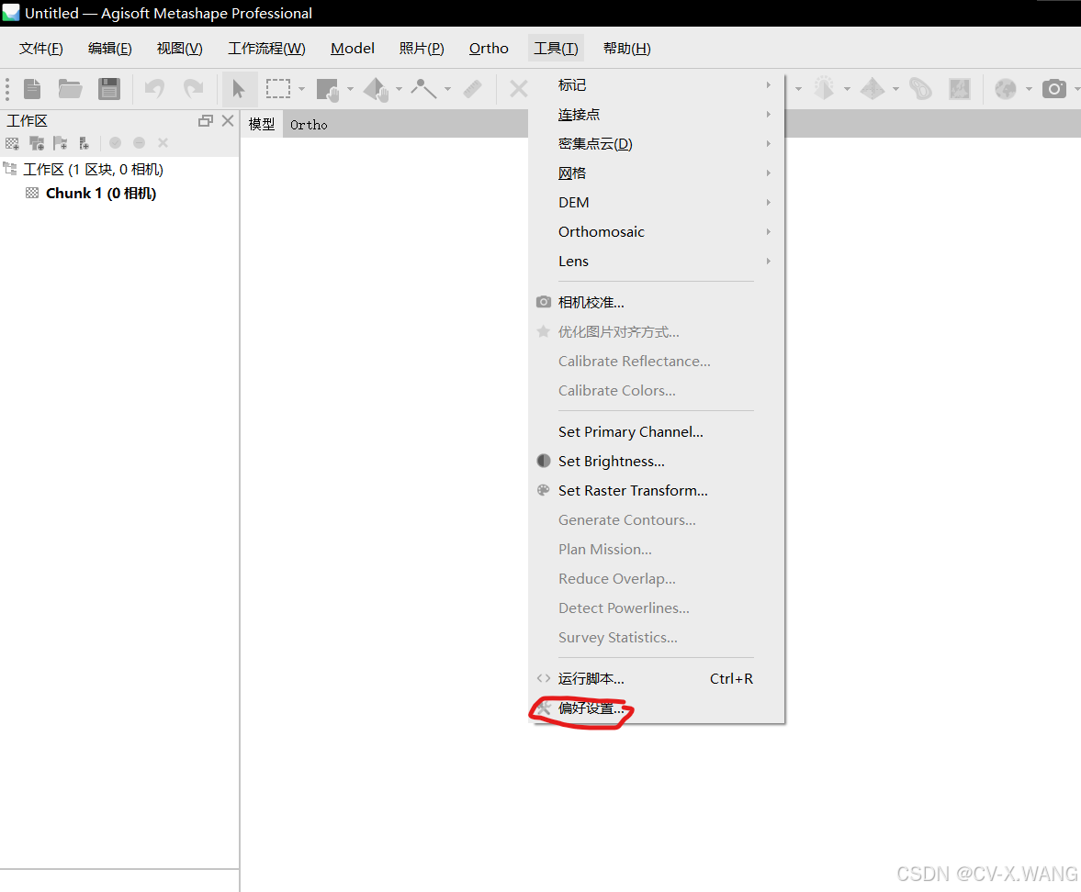Open dropdown arrow next to Rectangle selection
The height and width of the screenshot is (892, 1081).
point(301,89)
